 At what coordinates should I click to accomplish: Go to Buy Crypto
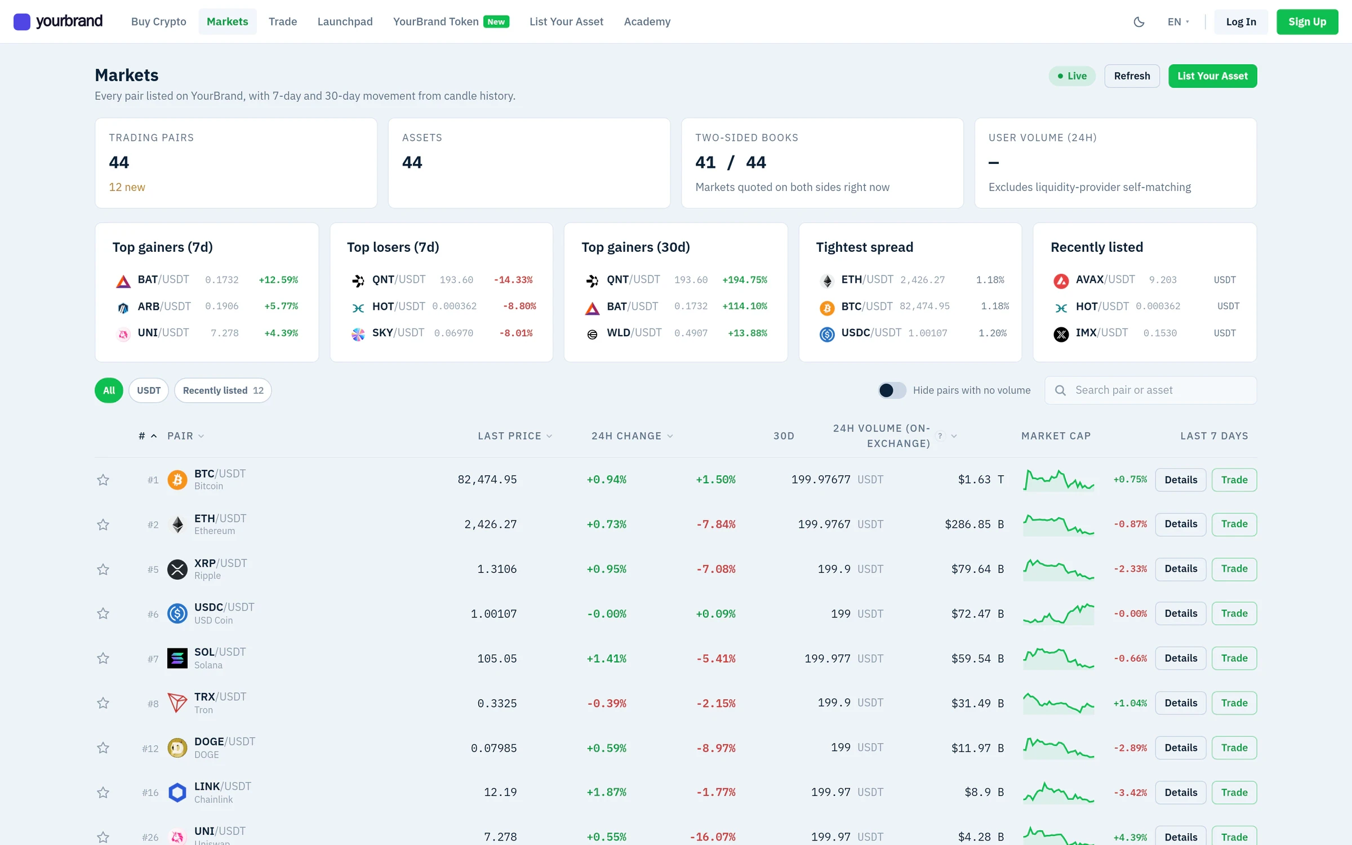[159, 22]
